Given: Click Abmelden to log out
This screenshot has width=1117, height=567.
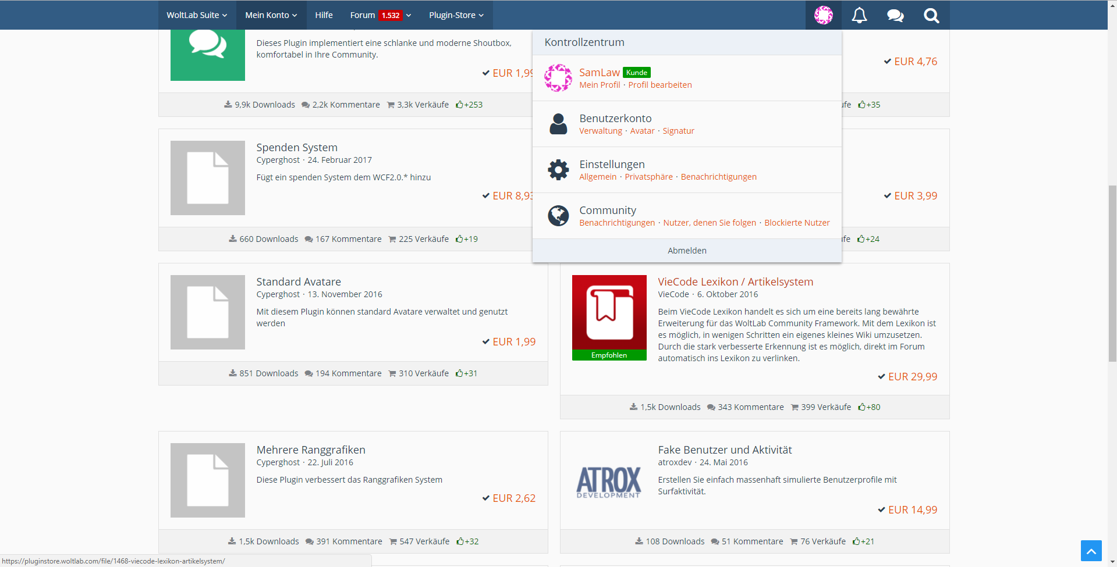Looking at the screenshot, I should click(x=687, y=251).
